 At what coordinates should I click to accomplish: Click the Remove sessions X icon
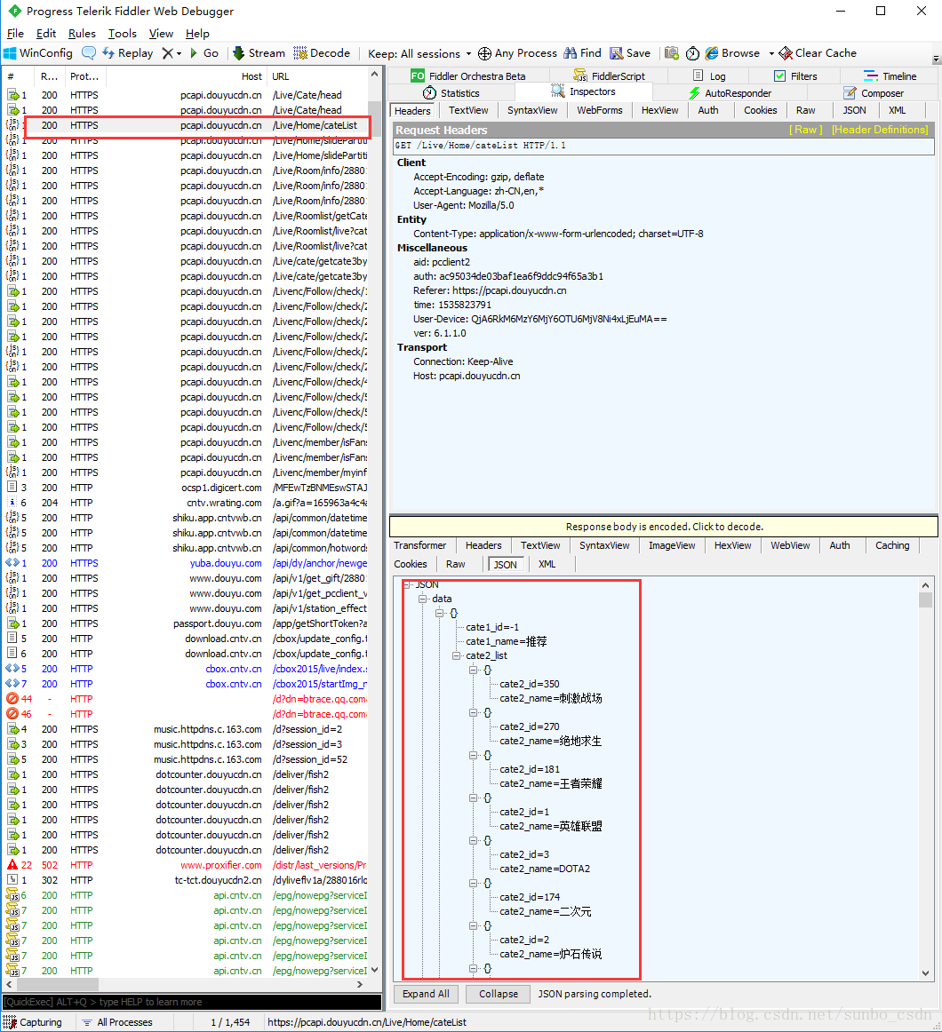169,53
